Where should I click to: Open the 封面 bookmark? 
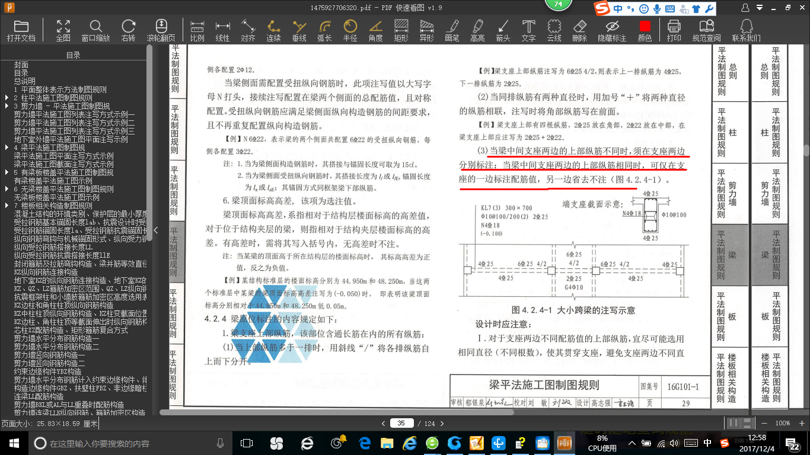coord(21,65)
